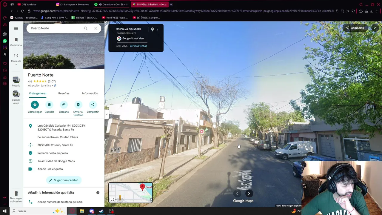Click the Cómo llegar directions icon
This screenshot has height=215, width=382.
(x=35, y=105)
